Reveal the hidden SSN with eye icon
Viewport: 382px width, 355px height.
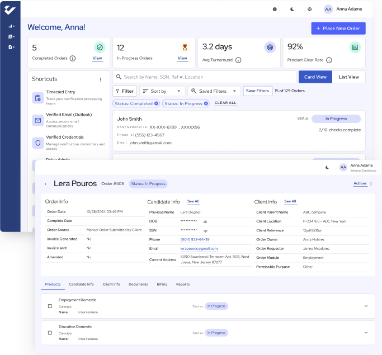pos(205,230)
